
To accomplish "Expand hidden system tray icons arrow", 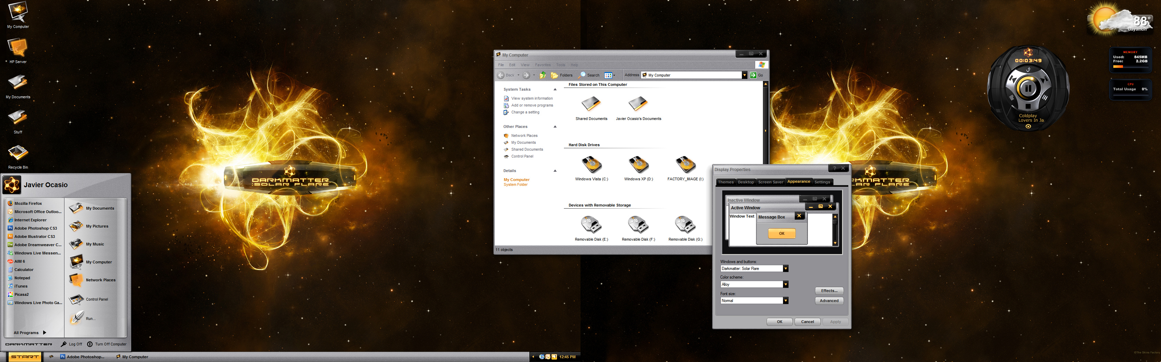I will (x=533, y=356).
